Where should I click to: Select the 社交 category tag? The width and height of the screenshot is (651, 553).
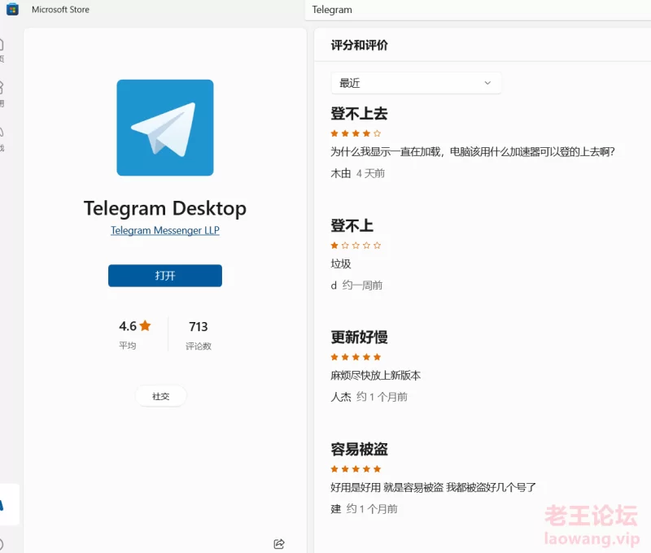click(x=160, y=397)
